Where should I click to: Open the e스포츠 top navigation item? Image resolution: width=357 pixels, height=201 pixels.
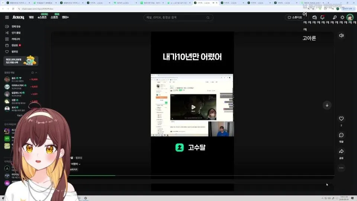tap(42, 17)
